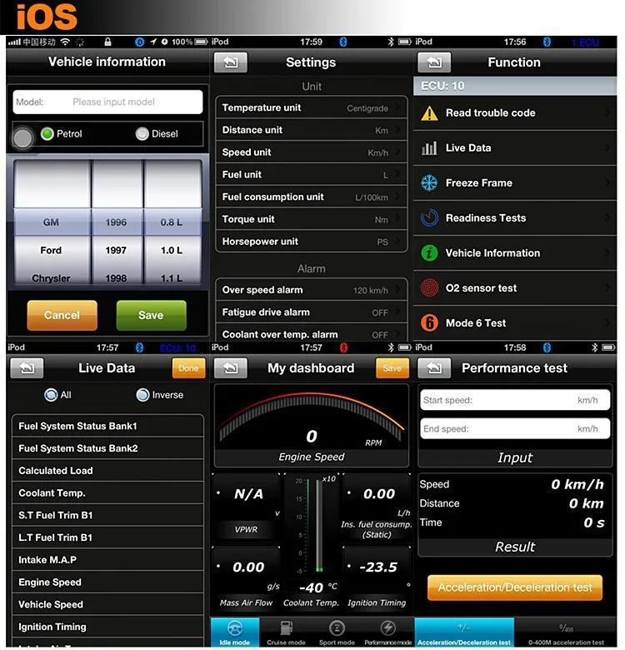Toggle the Inverse option in Live Data

click(x=142, y=395)
